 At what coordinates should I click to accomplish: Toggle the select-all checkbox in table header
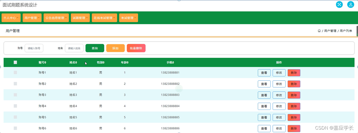[15, 62]
